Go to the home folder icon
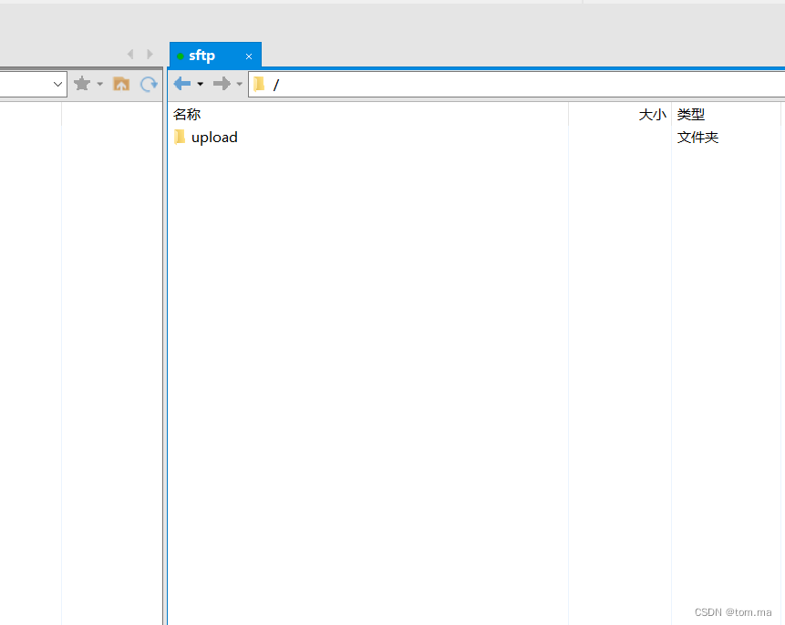The width and height of the screenshot is (785, 625). pos(121,84)
